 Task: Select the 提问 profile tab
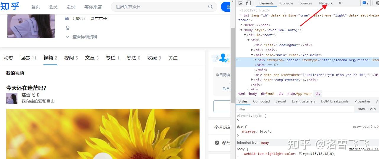pos(71,58)
